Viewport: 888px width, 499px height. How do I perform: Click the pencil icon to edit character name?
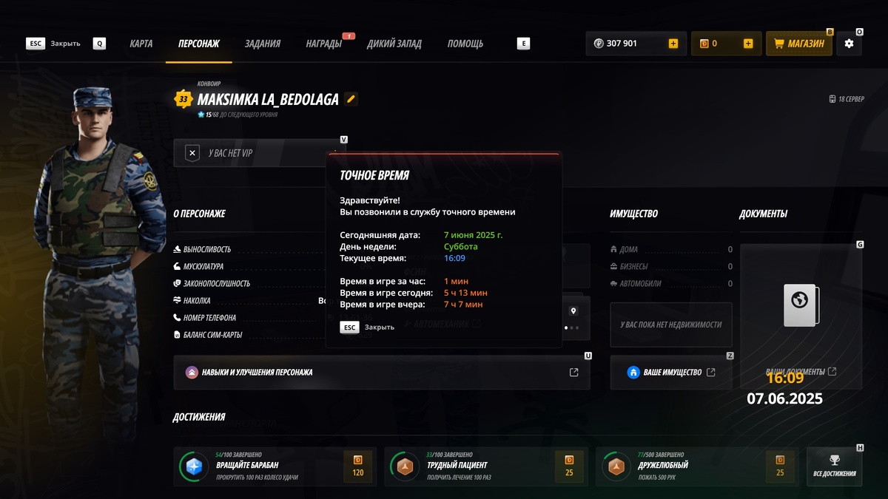(x=351, y=99)
